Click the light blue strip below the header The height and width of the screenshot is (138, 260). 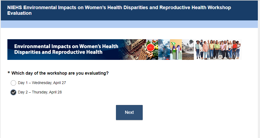pyautogui.click(x=129, y=24)
